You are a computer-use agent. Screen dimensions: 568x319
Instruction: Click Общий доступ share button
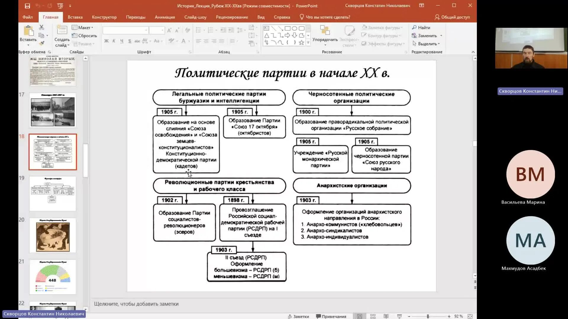pos(452,17)
